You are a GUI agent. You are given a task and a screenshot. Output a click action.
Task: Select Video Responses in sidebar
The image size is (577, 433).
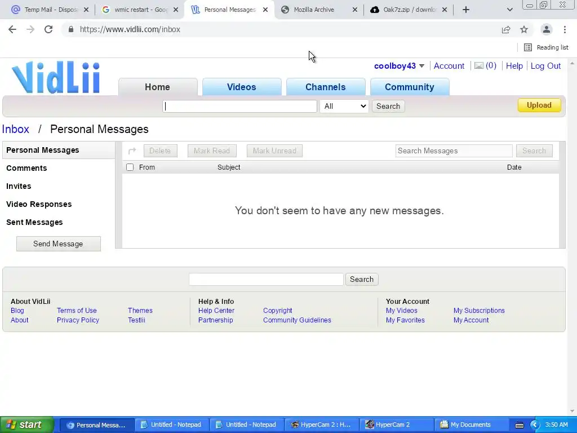coord(39,204)
